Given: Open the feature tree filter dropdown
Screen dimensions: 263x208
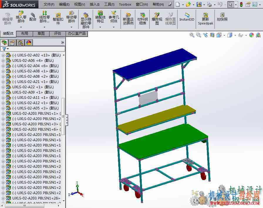Looking at the screenshot, I should pyautogui.click(x=6, y=49).
